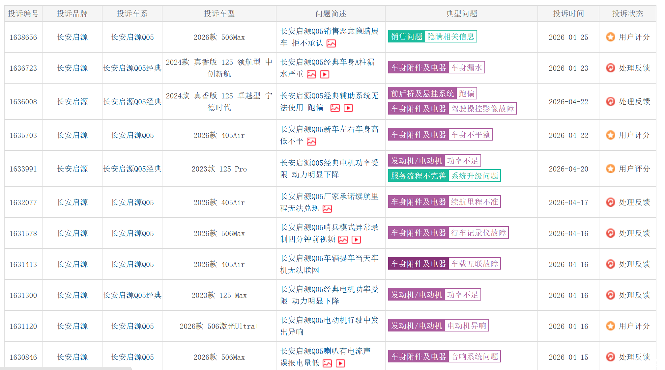Click the date 2026-04-25
665x370 pixels.
pyautogui.click(x=568, y=37)
